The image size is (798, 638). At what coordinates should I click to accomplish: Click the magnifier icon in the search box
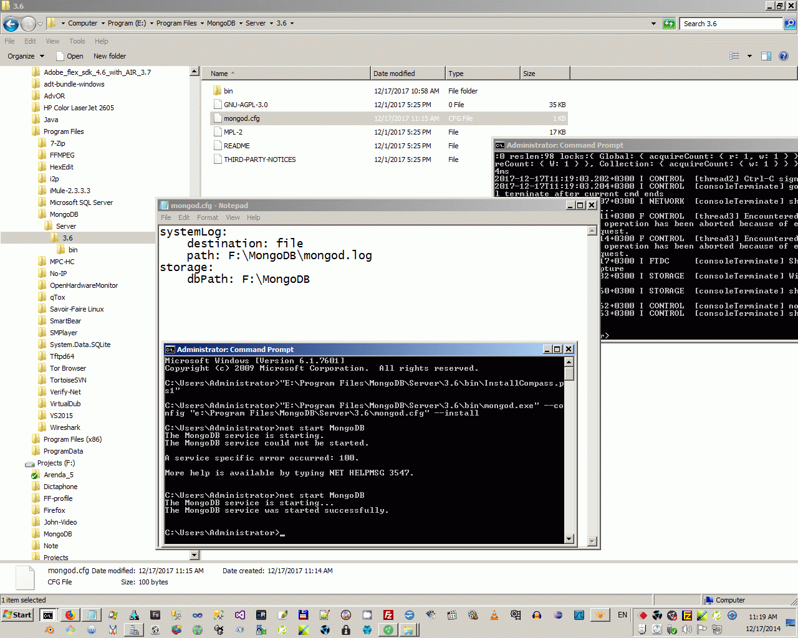[790, 24]
